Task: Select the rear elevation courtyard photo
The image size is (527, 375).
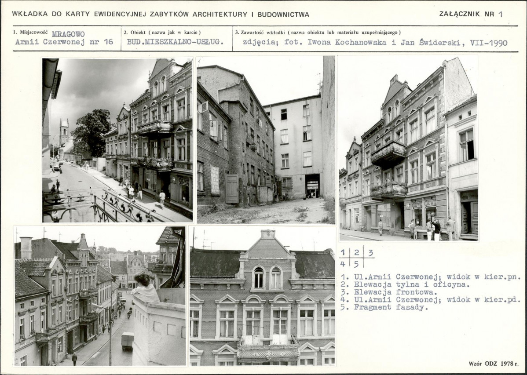Action: (x=266, y=140)
